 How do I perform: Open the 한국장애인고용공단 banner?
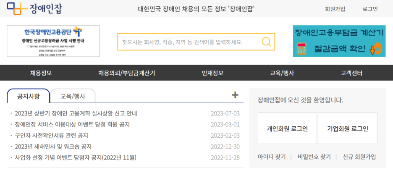pos(53,41)
